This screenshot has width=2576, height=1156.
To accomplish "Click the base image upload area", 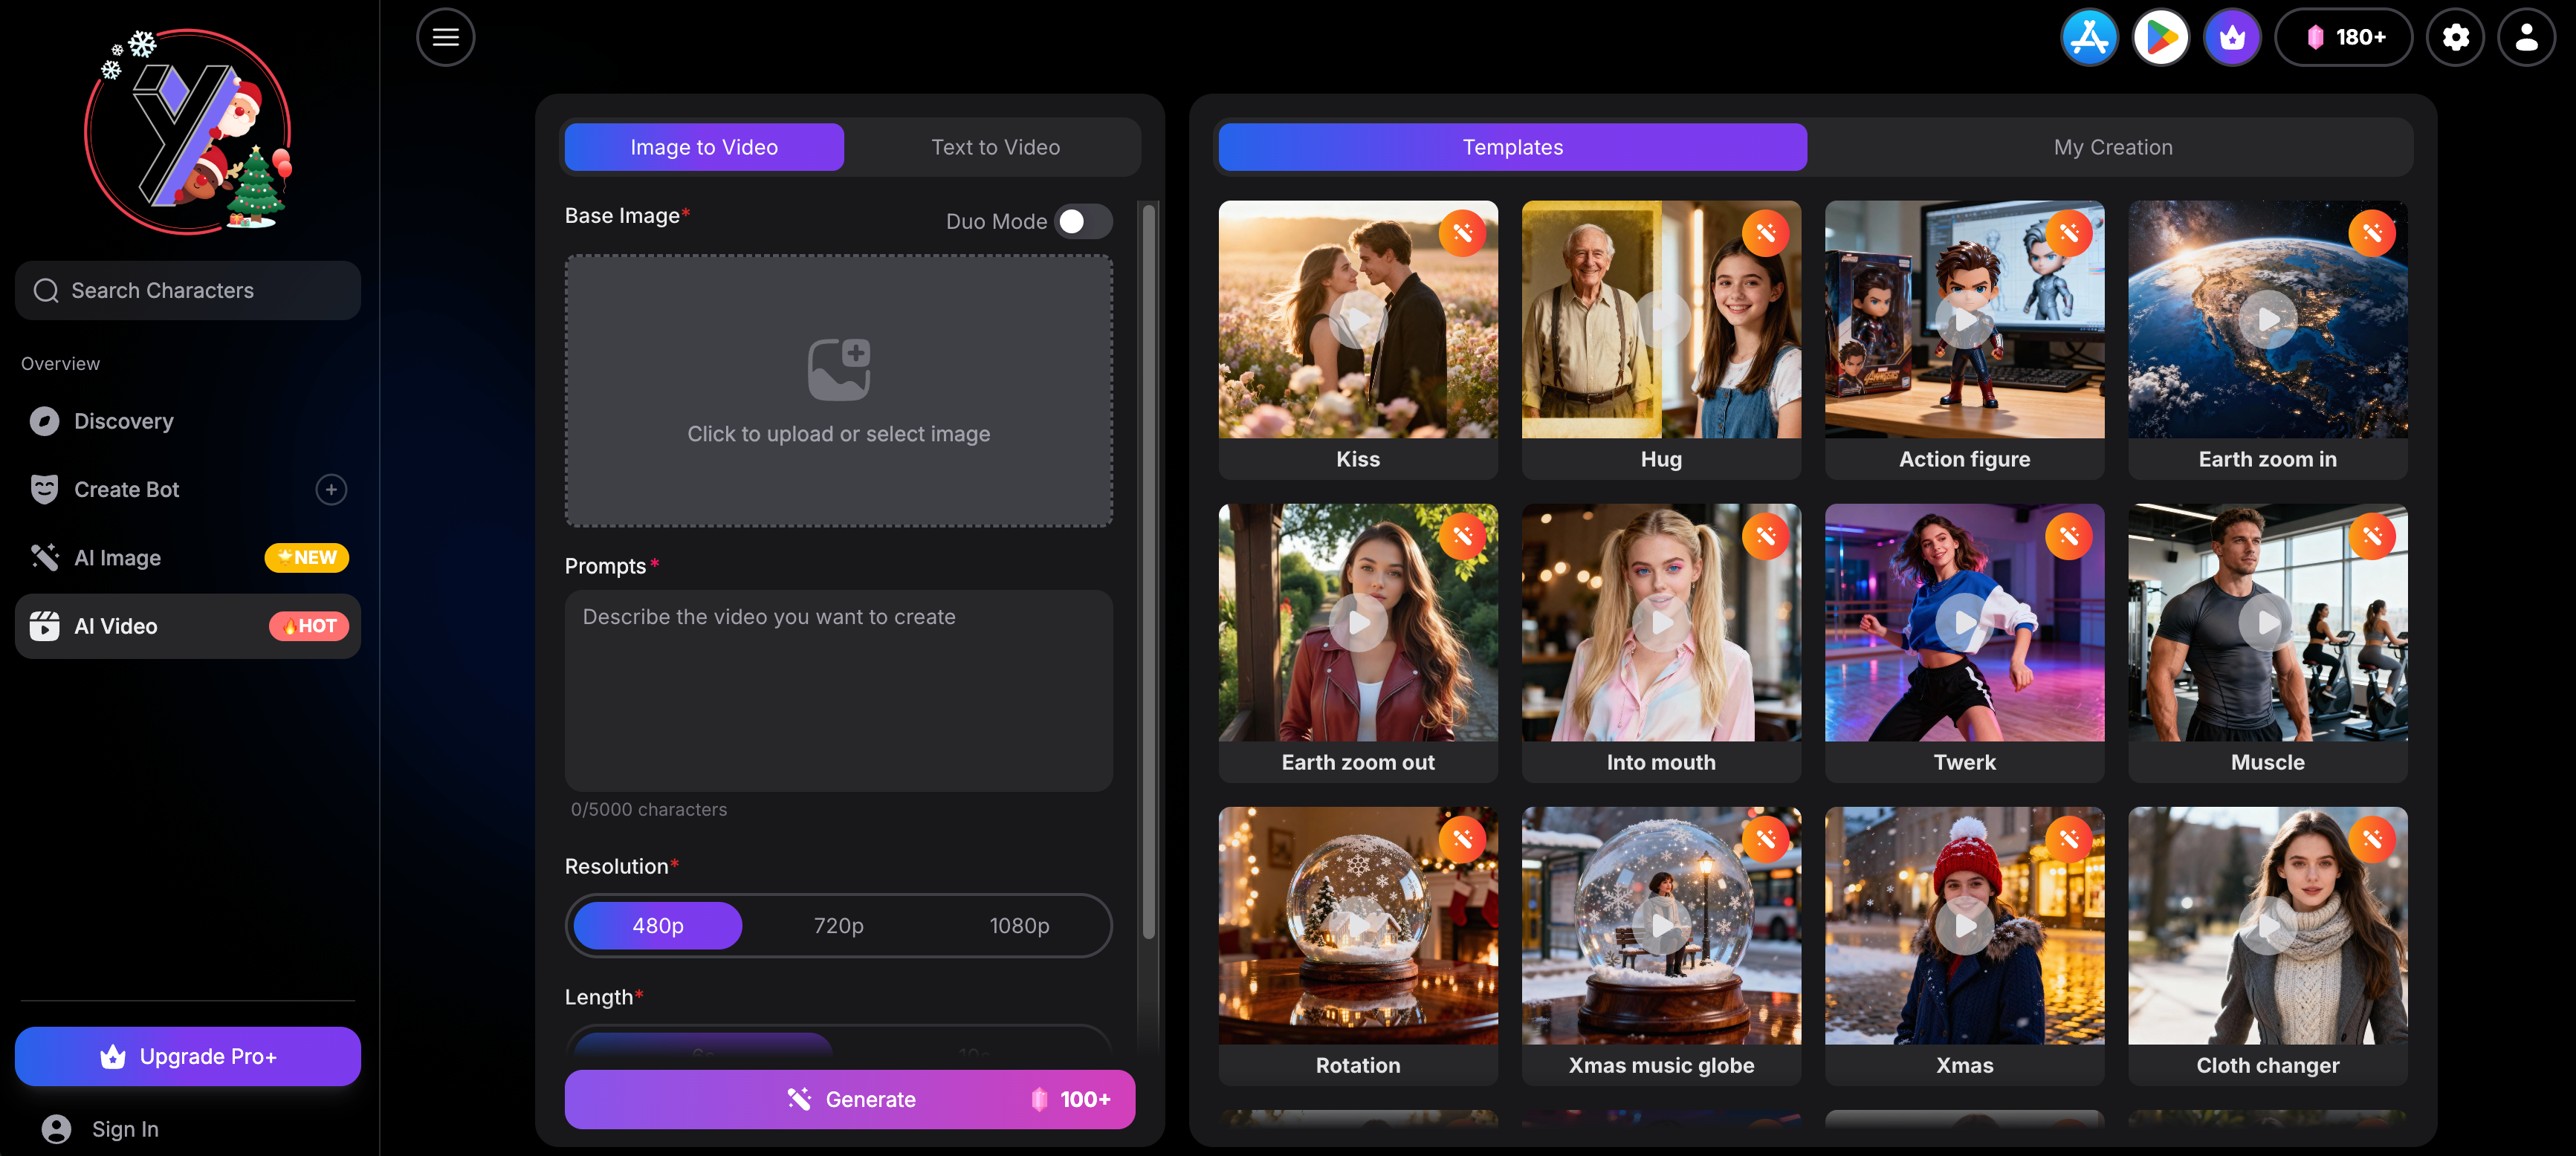I will click(838, 390).
